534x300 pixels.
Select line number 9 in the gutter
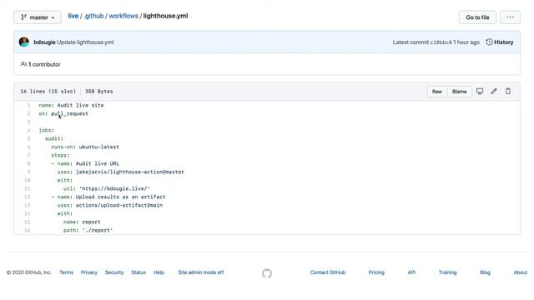click(28, 172)
